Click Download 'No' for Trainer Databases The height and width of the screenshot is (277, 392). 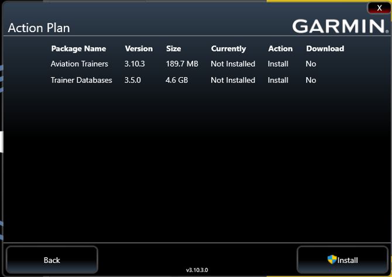point(311,80)
